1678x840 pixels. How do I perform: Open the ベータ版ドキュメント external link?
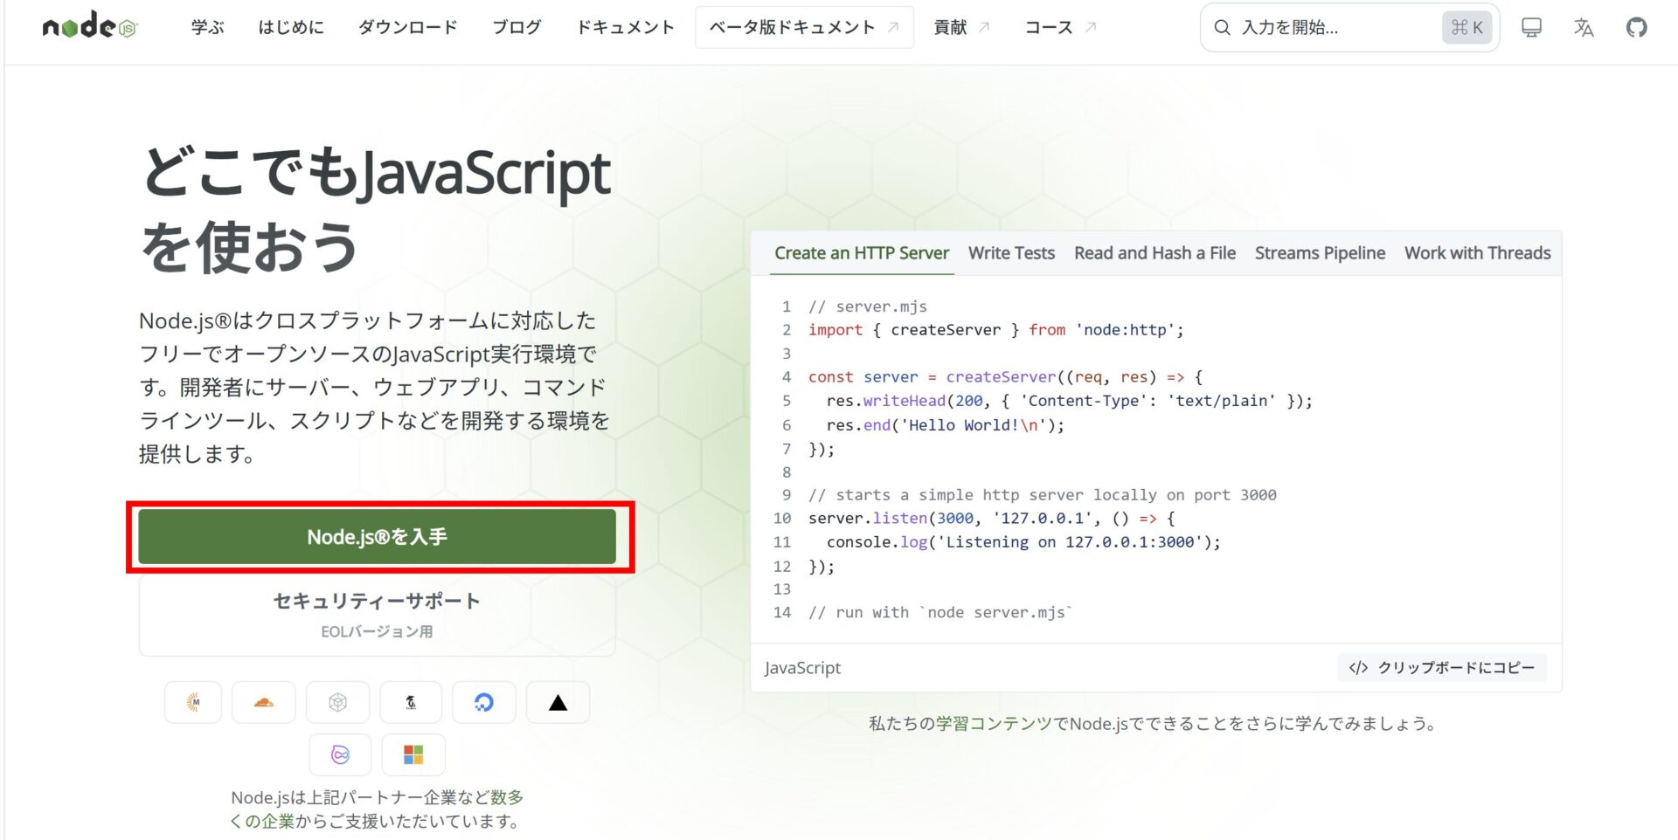pyautogui.click(x=804, y=27)
